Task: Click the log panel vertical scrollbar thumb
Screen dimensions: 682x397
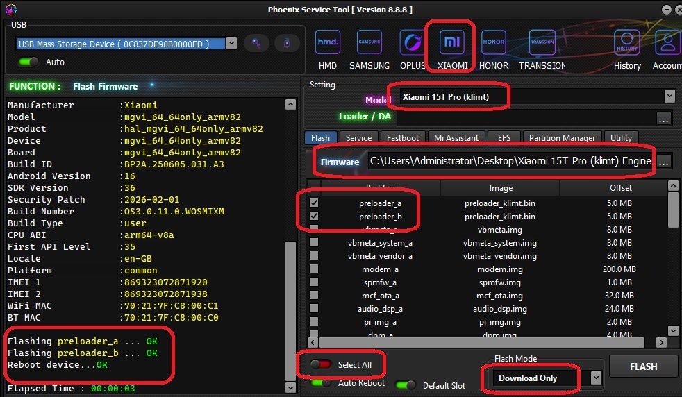Action: [x=290, y=311]
